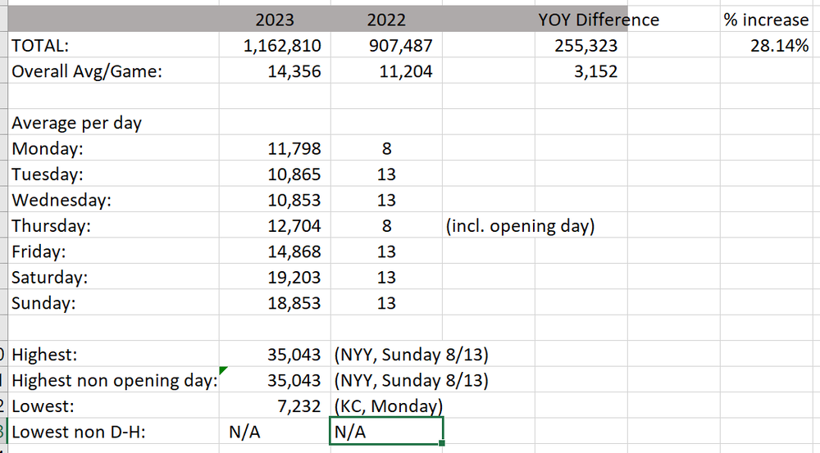The width and height of the screenshot is (820, 453).
Task: Click the 2023 column header cell
Action: [275, 20]
